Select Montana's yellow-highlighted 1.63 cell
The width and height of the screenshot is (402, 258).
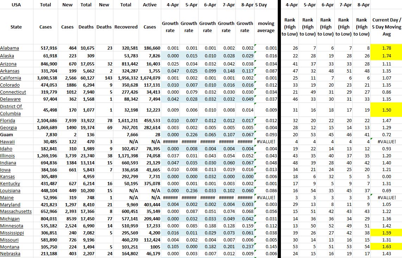coord(386,247)
